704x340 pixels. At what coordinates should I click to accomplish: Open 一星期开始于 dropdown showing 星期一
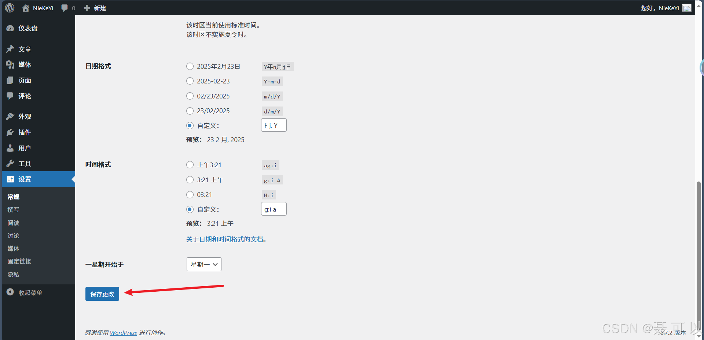point(204,264)
